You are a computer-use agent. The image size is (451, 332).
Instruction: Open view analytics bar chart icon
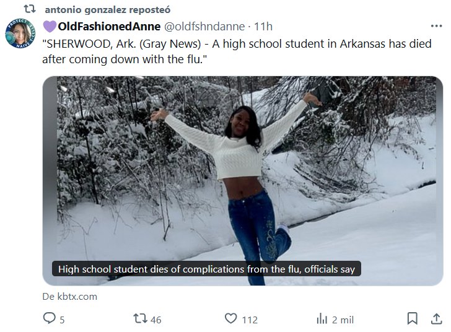(322, 319)
